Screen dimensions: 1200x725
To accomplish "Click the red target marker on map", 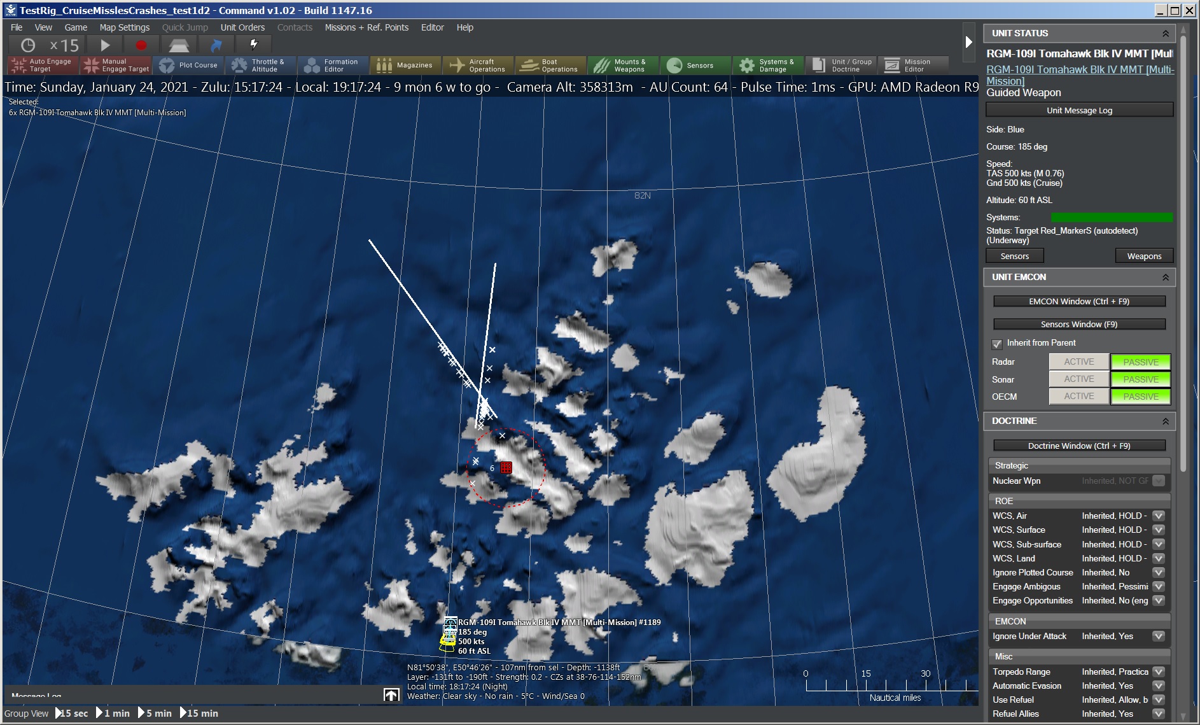I will click(x=506, y=467).
